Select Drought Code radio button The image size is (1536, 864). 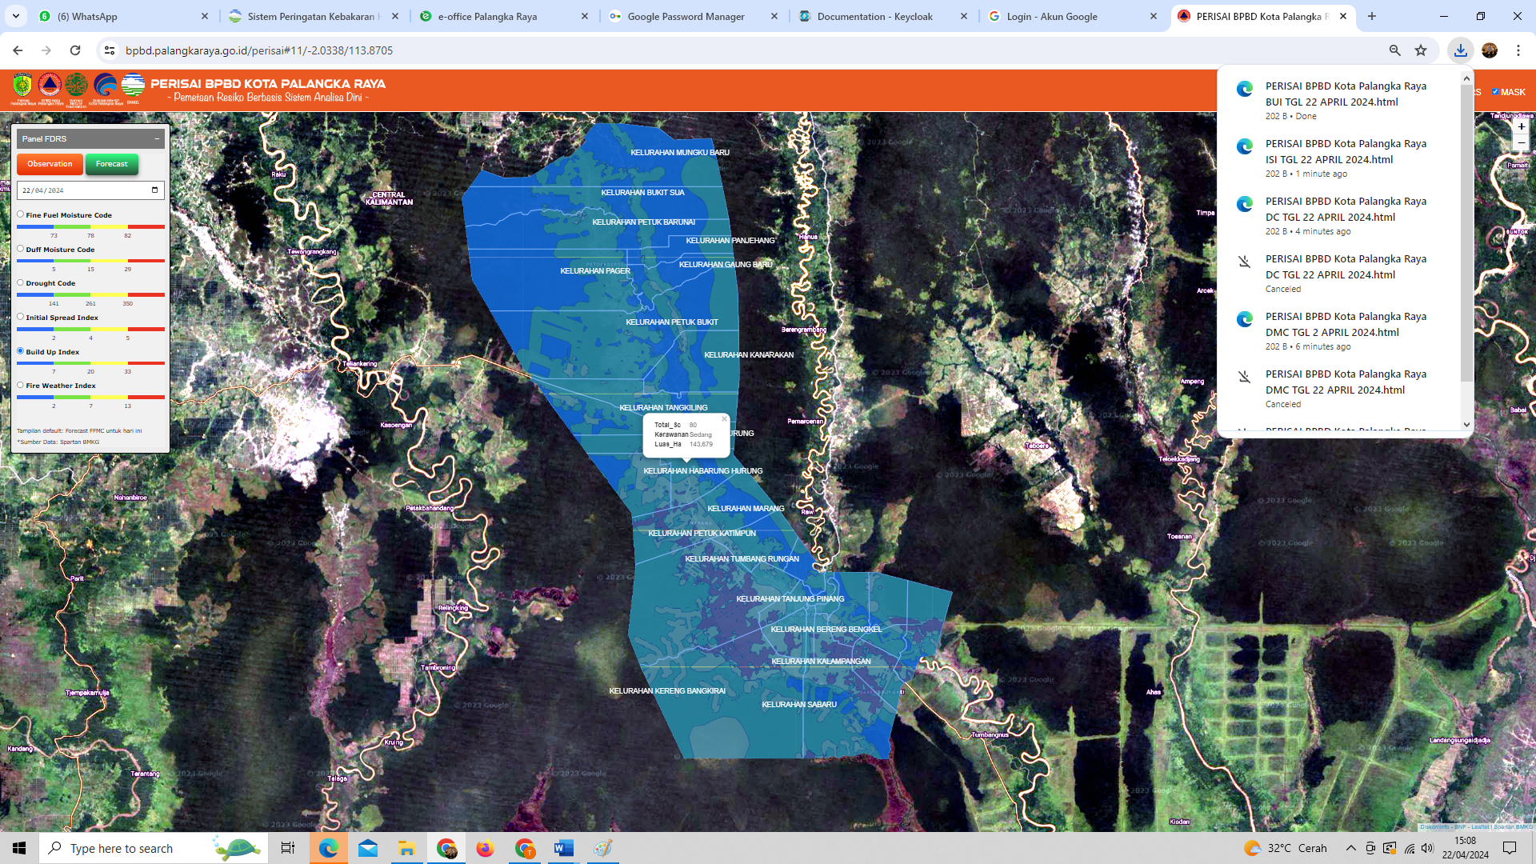(21, 282)
